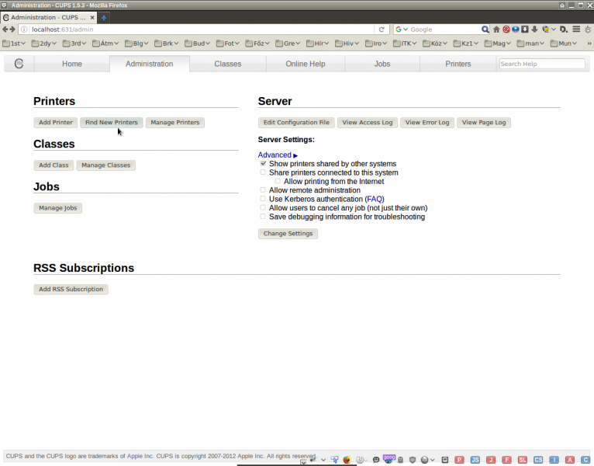Click the browser forward arrow
This screenshot has width=594, height=466.
pos(12,30)
